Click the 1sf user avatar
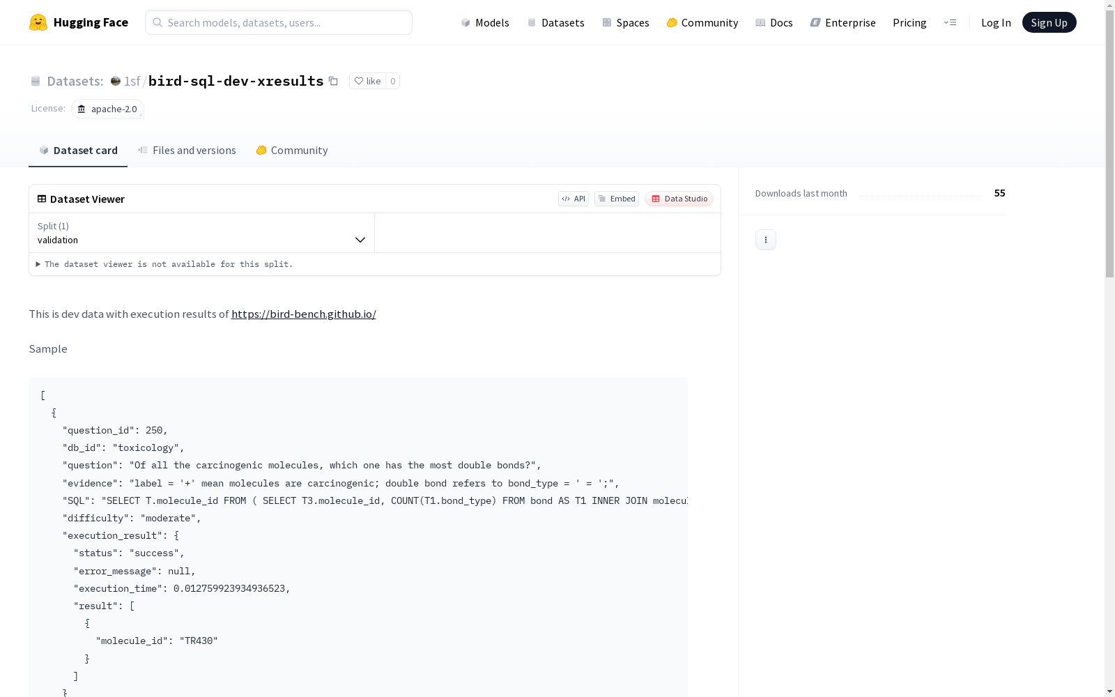The image size is (1115, 697). [x=116, y=81]
